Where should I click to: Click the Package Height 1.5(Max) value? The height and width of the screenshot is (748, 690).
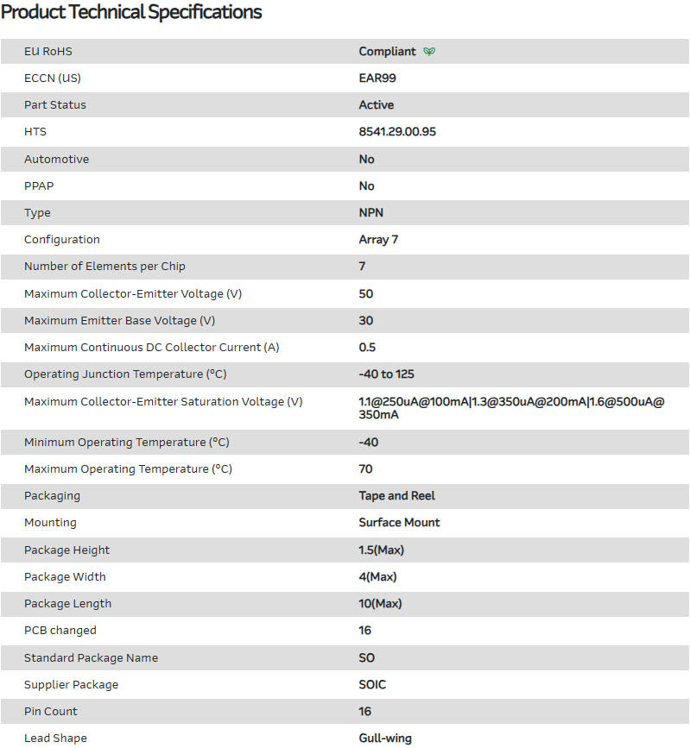382,550
